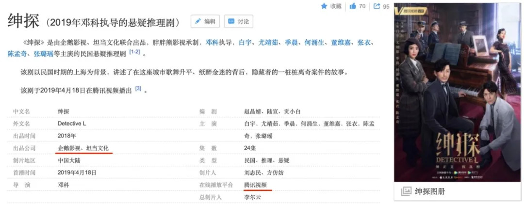524x204 pixels.
Task: Click the 邓科 value in director row
Action: click(63, 185)
